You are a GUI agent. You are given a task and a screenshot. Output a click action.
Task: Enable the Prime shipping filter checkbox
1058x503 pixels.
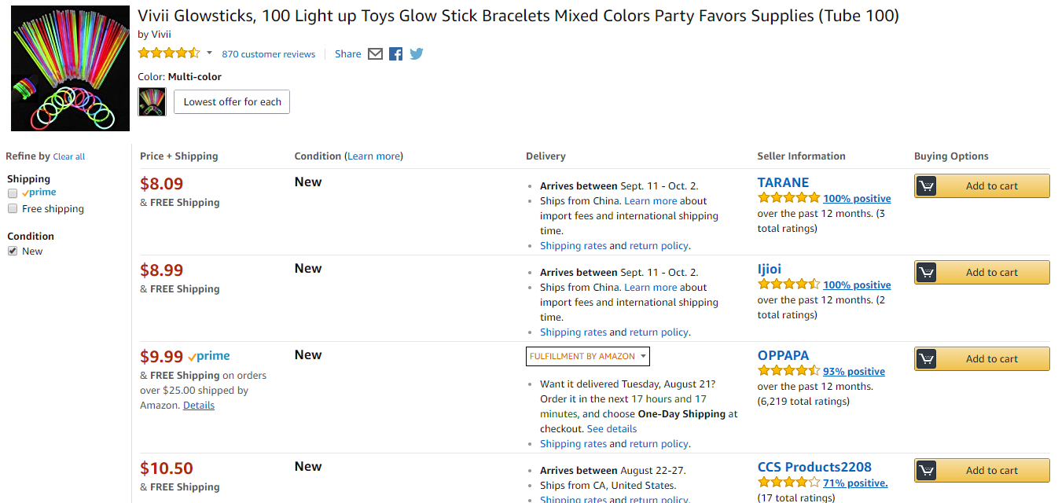click(x=13, y=193)
